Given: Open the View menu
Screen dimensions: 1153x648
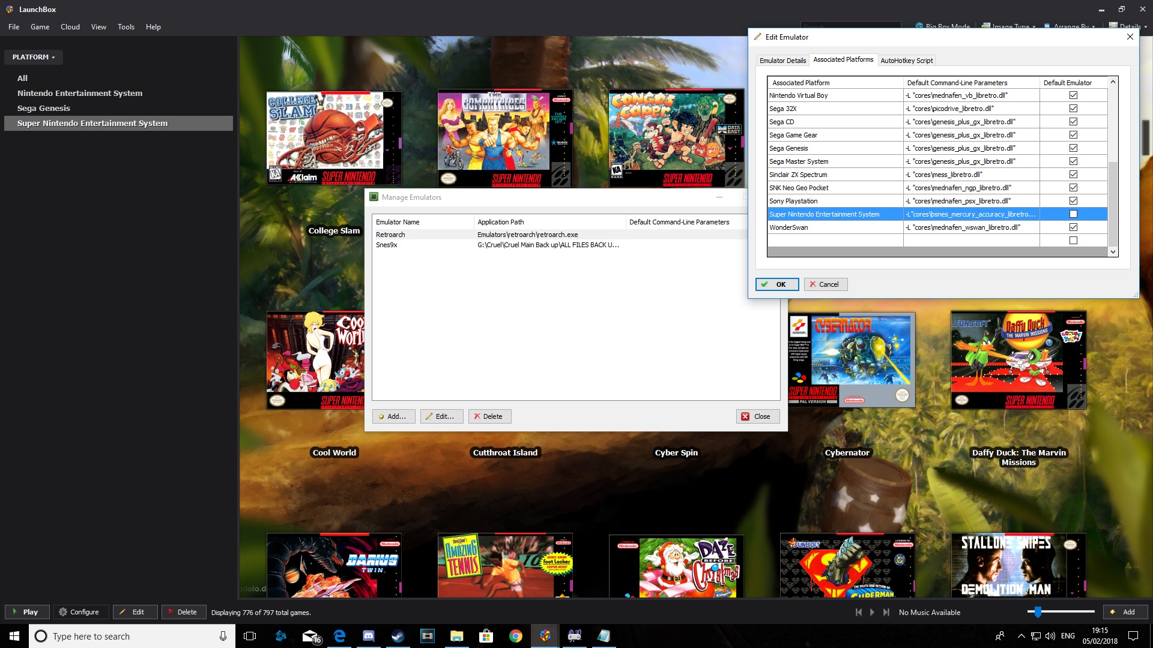Looking at the screenshot, I should pos(98,27).
